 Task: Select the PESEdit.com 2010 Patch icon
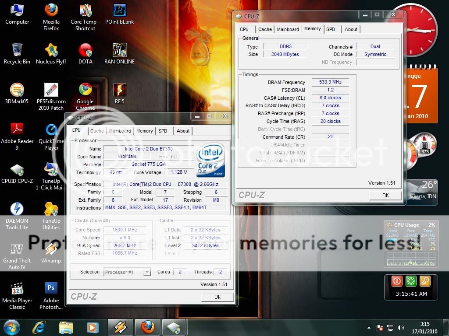(x=51, y=97)
